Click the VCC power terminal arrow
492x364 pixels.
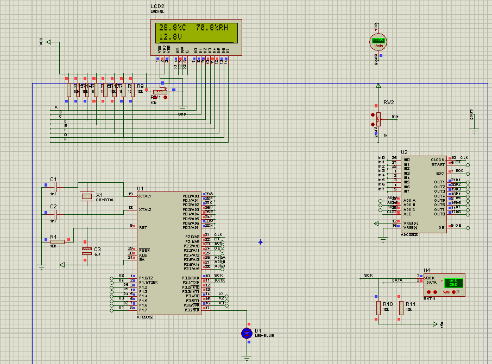coord(50,42)
